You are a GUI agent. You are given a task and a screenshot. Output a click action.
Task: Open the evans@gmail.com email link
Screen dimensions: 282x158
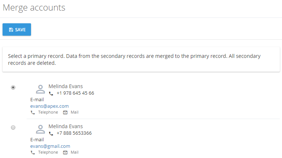pyautogui.click(x=50, y=146)
